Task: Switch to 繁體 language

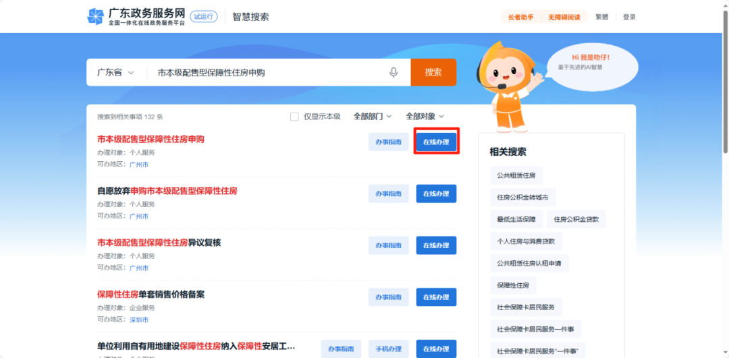Action: tap(601, 17)
